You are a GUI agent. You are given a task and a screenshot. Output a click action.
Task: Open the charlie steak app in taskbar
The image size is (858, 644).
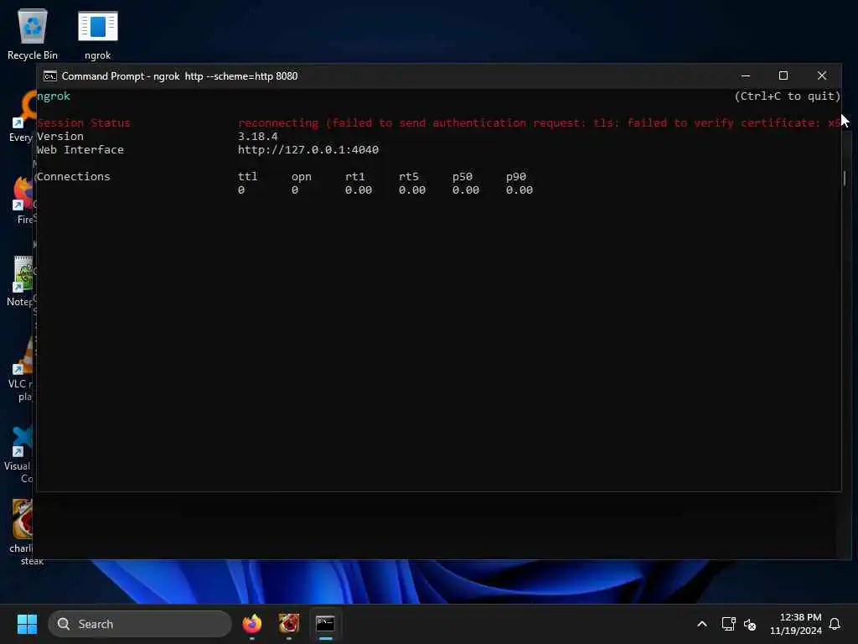coord(289,624)
